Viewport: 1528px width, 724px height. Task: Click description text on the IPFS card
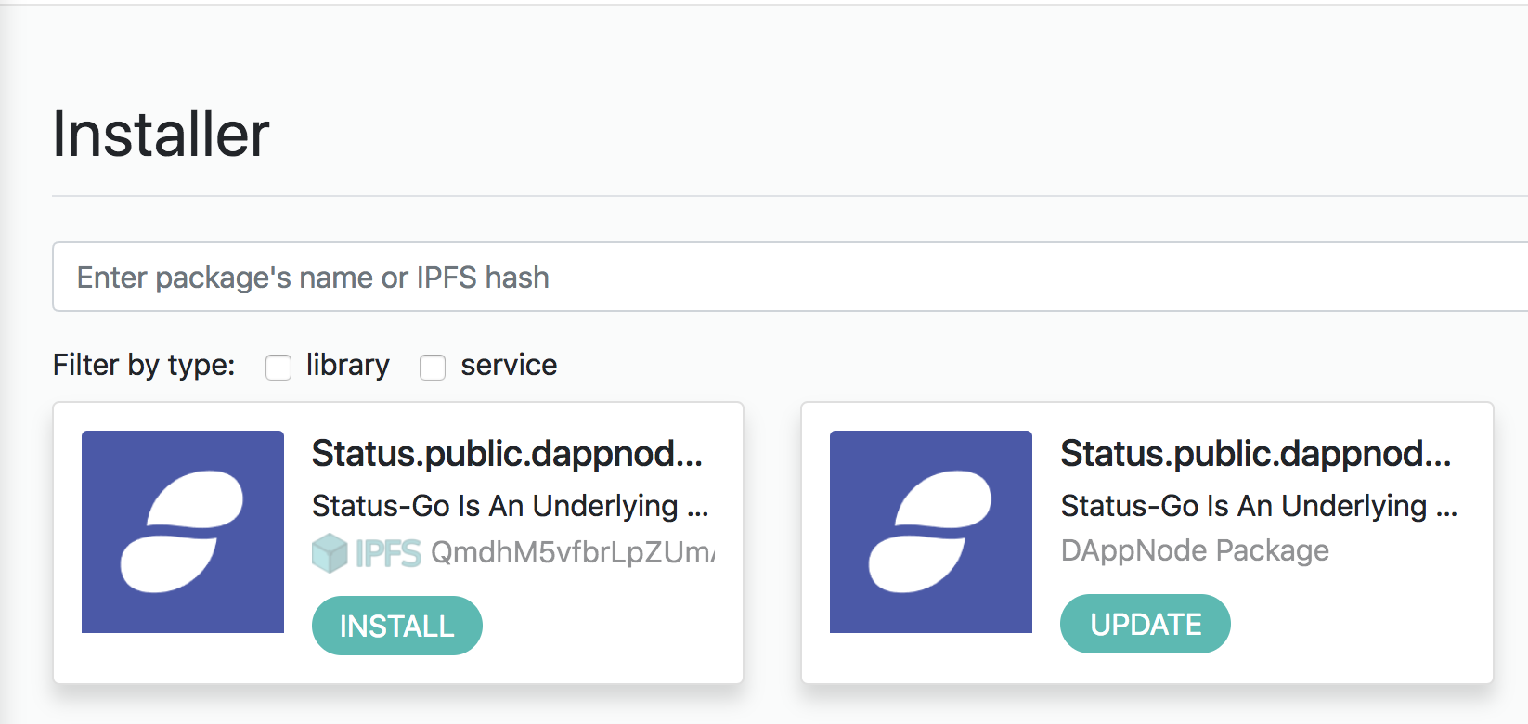(x=511, y=506)
